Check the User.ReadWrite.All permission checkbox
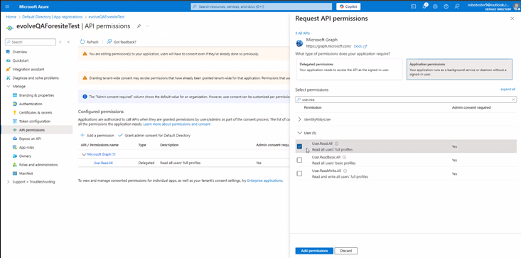The width and height of the screenshot is (521, 258). tap(299, 173)
